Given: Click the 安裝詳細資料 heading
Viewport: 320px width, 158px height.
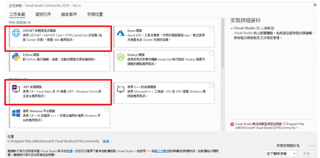Looking at the screenshot, I should [x=245, y=20].
